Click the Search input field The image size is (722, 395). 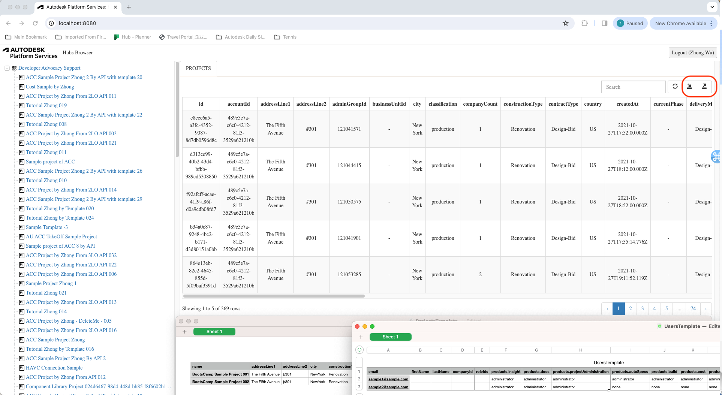634,87
